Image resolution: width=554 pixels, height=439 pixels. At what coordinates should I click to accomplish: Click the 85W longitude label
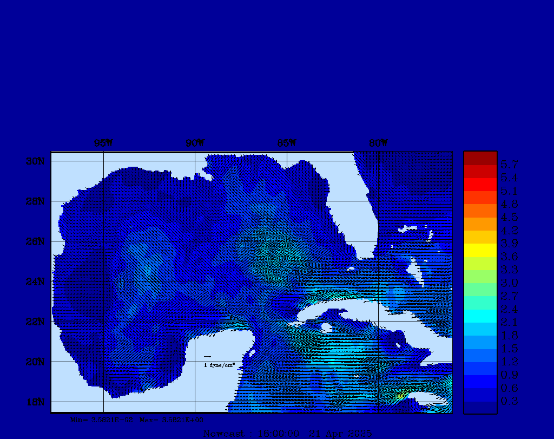click(287, 143)
